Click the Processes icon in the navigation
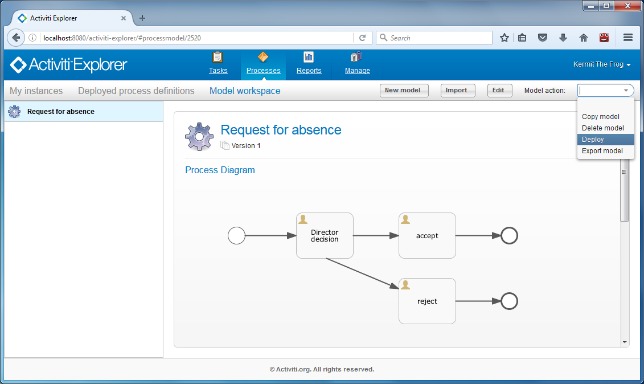Screen dimensions: 644x384 (263, 57)
